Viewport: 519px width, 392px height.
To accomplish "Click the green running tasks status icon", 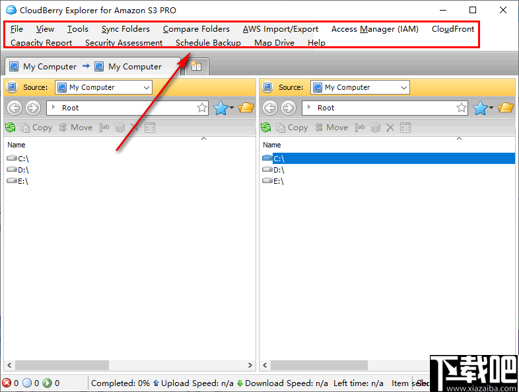I will pyautogui.click(x=48, y=383).
